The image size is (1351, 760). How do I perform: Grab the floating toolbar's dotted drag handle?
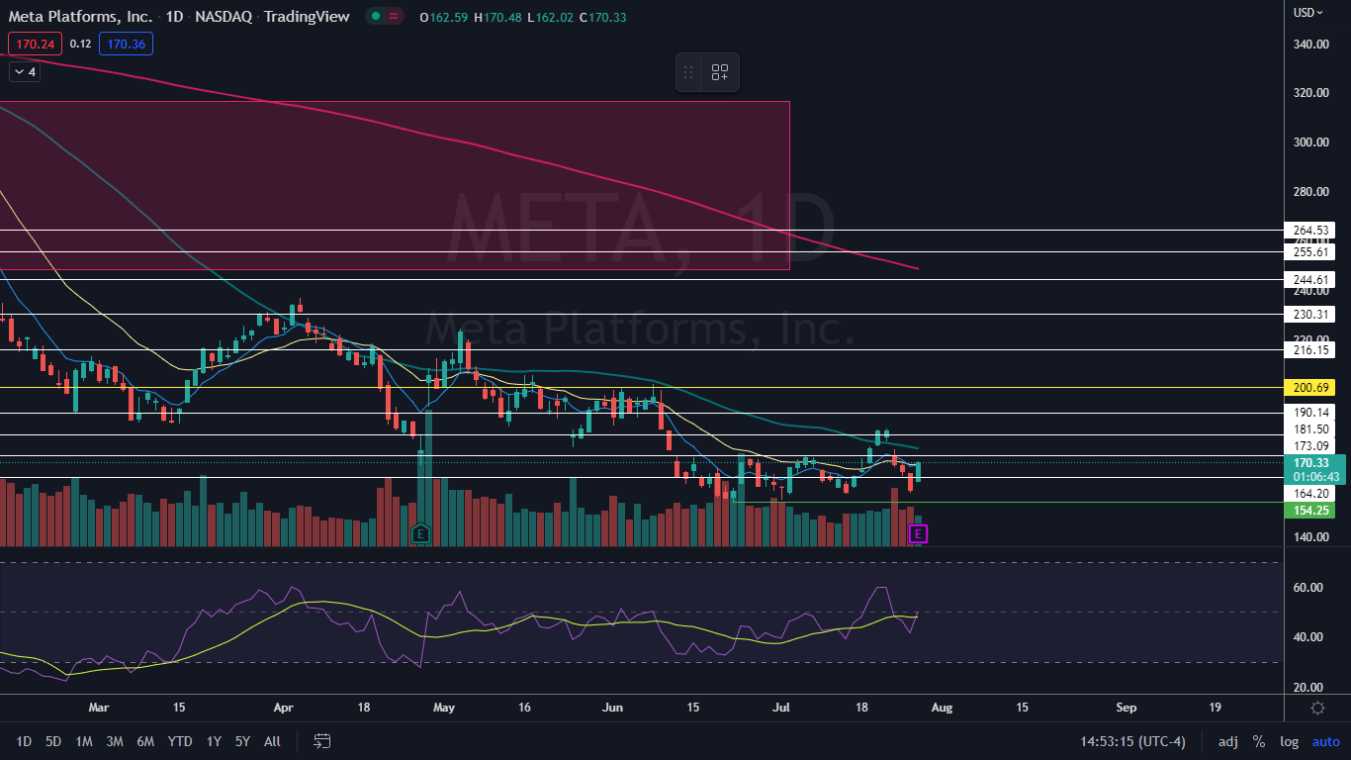688,72
